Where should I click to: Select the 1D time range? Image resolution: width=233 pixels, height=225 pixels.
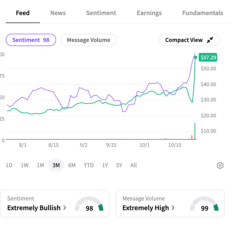pos(9,165)
